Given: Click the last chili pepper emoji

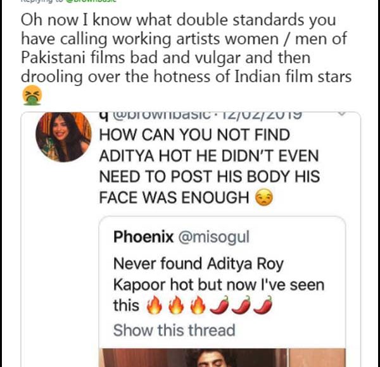Looking at the screenshot, I should point(264,306).
